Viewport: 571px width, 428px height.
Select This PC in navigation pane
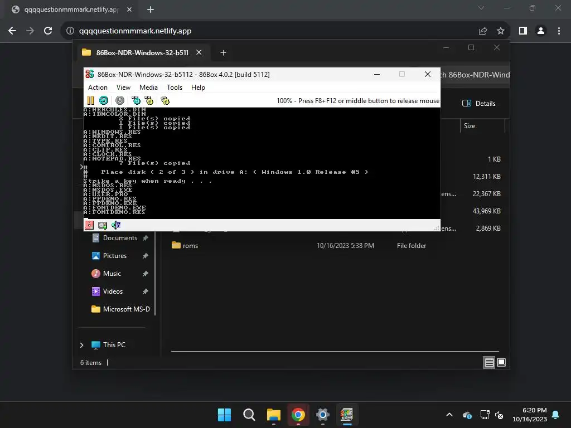114,345
